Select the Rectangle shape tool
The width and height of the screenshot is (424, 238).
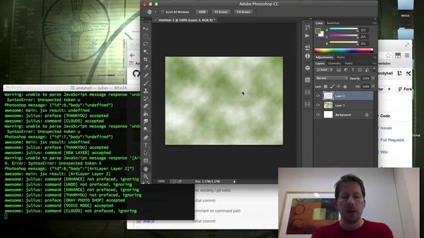(x=146, y=161)
